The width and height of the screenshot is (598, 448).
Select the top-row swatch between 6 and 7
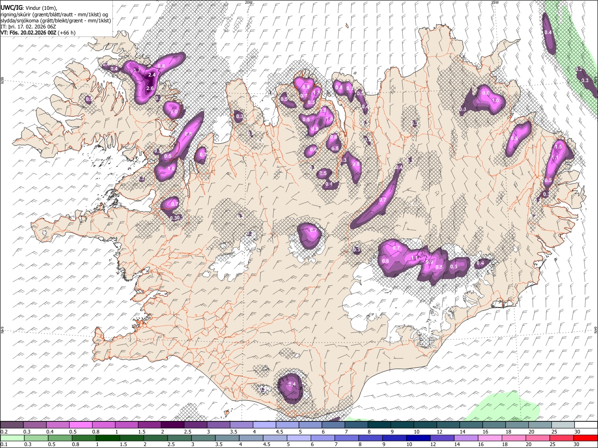[x=334, y=425]
